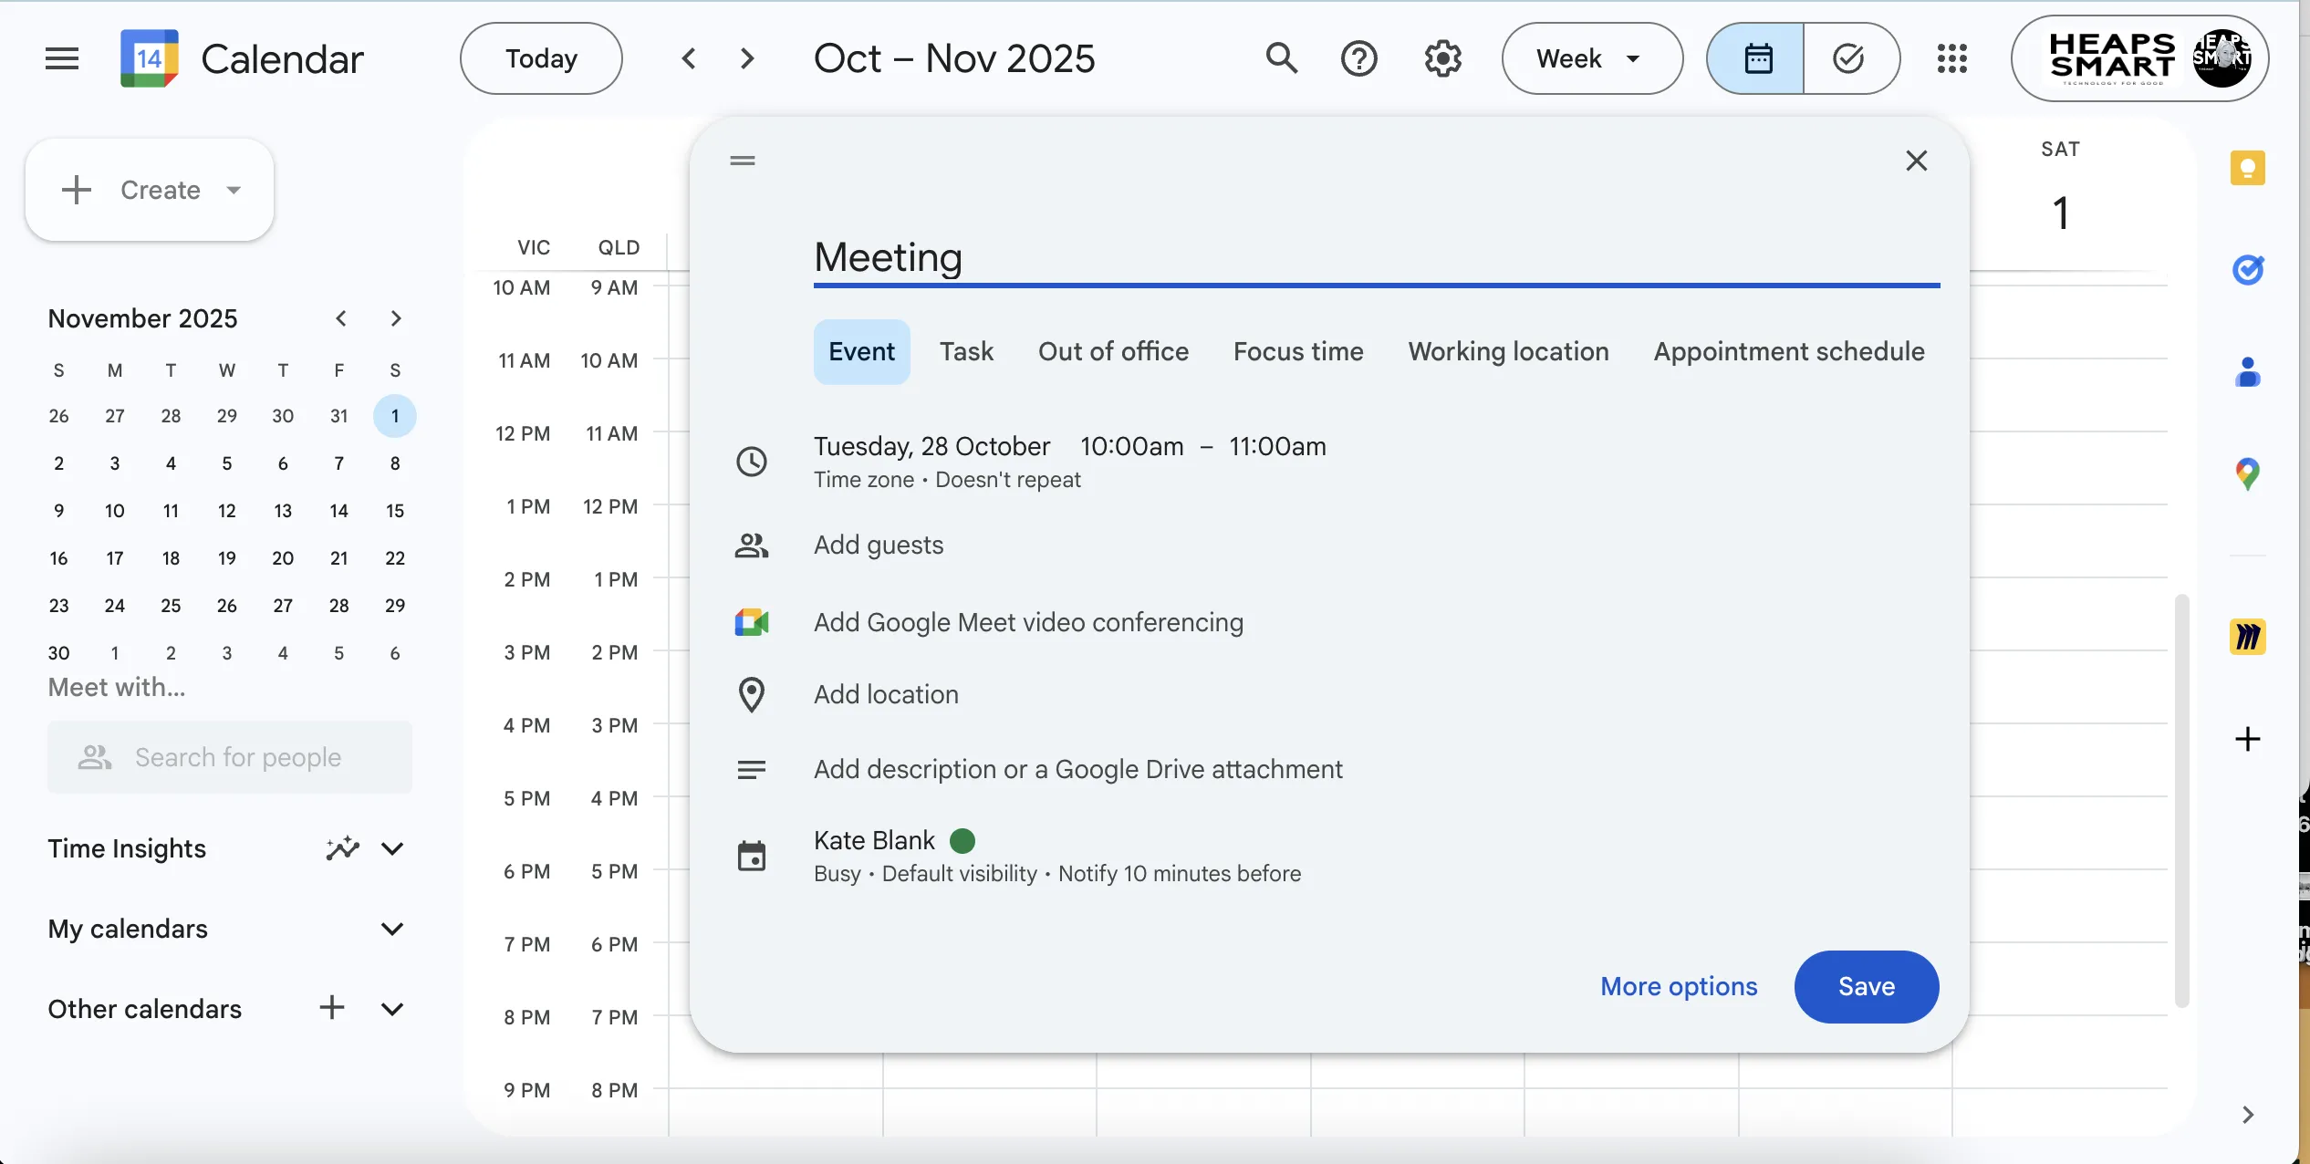Open calendar search magnifier
2310x1164 pixels.
(x=1282, y=58)
